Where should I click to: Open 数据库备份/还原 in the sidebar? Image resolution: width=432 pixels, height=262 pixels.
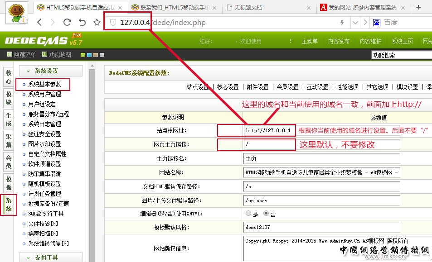(x=49, y=204)
